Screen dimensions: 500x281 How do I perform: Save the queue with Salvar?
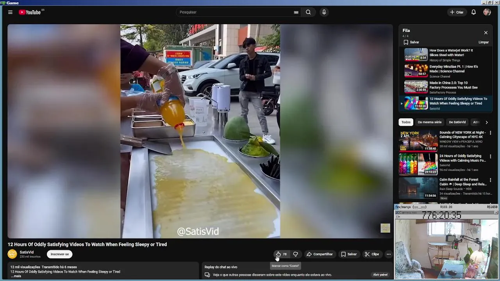pyautogui.click(x=411, y=42)
